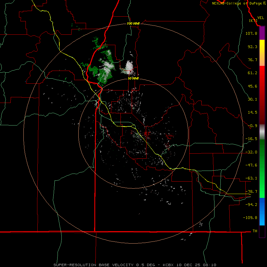This screenshot has height=267, width=267.
Task: Click the -16.5 scale value
Action: click(251, 139)
